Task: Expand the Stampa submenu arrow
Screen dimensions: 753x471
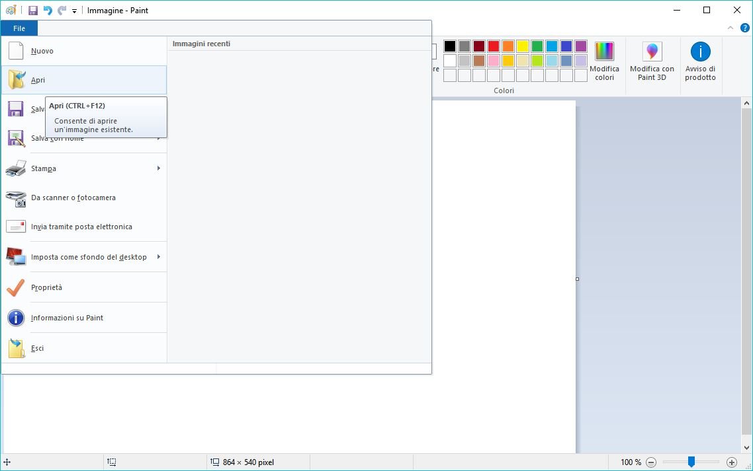Action: [x=159, y=168]
